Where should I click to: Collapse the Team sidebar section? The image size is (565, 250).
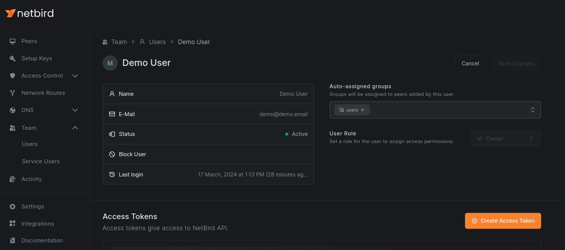(x=75, y=128)
